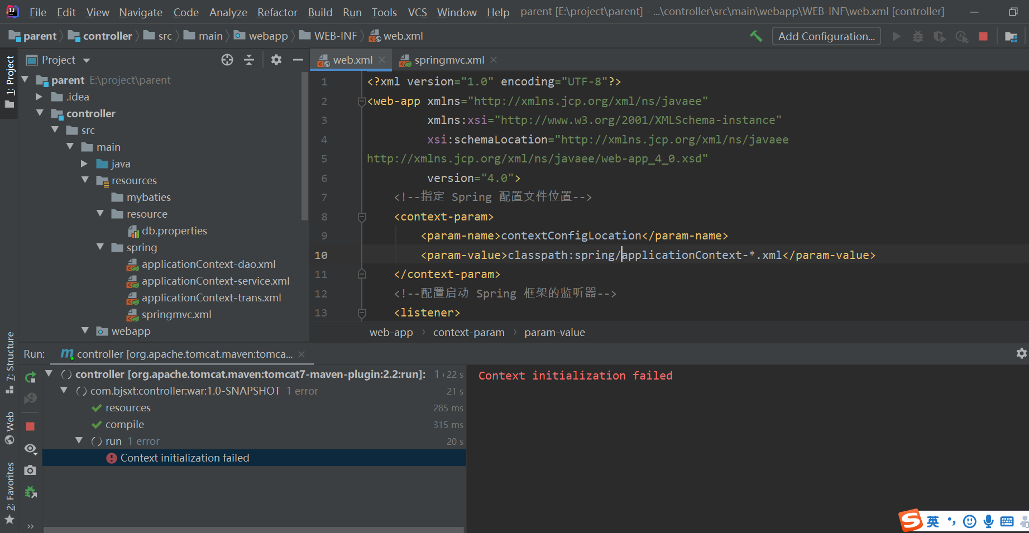The image size is (1029, 533).
Task: Click the Debug bug icon in toolbar
Action: [x=918, y=36]
